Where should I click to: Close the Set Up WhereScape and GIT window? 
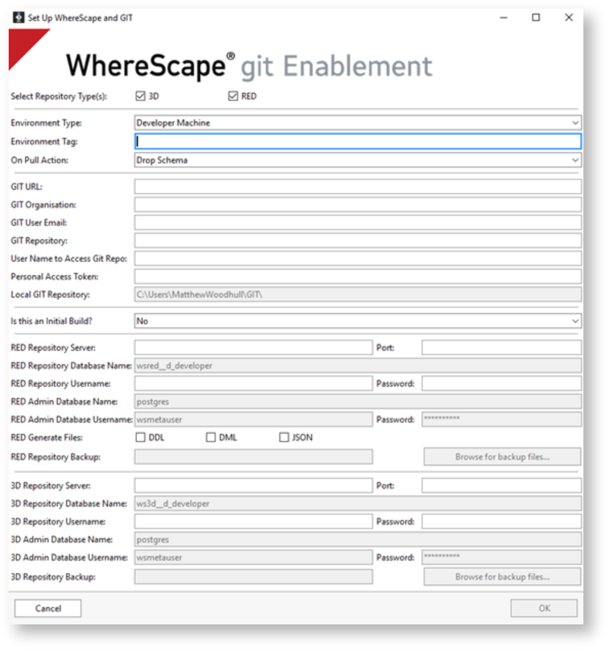(x=569, y=17)
